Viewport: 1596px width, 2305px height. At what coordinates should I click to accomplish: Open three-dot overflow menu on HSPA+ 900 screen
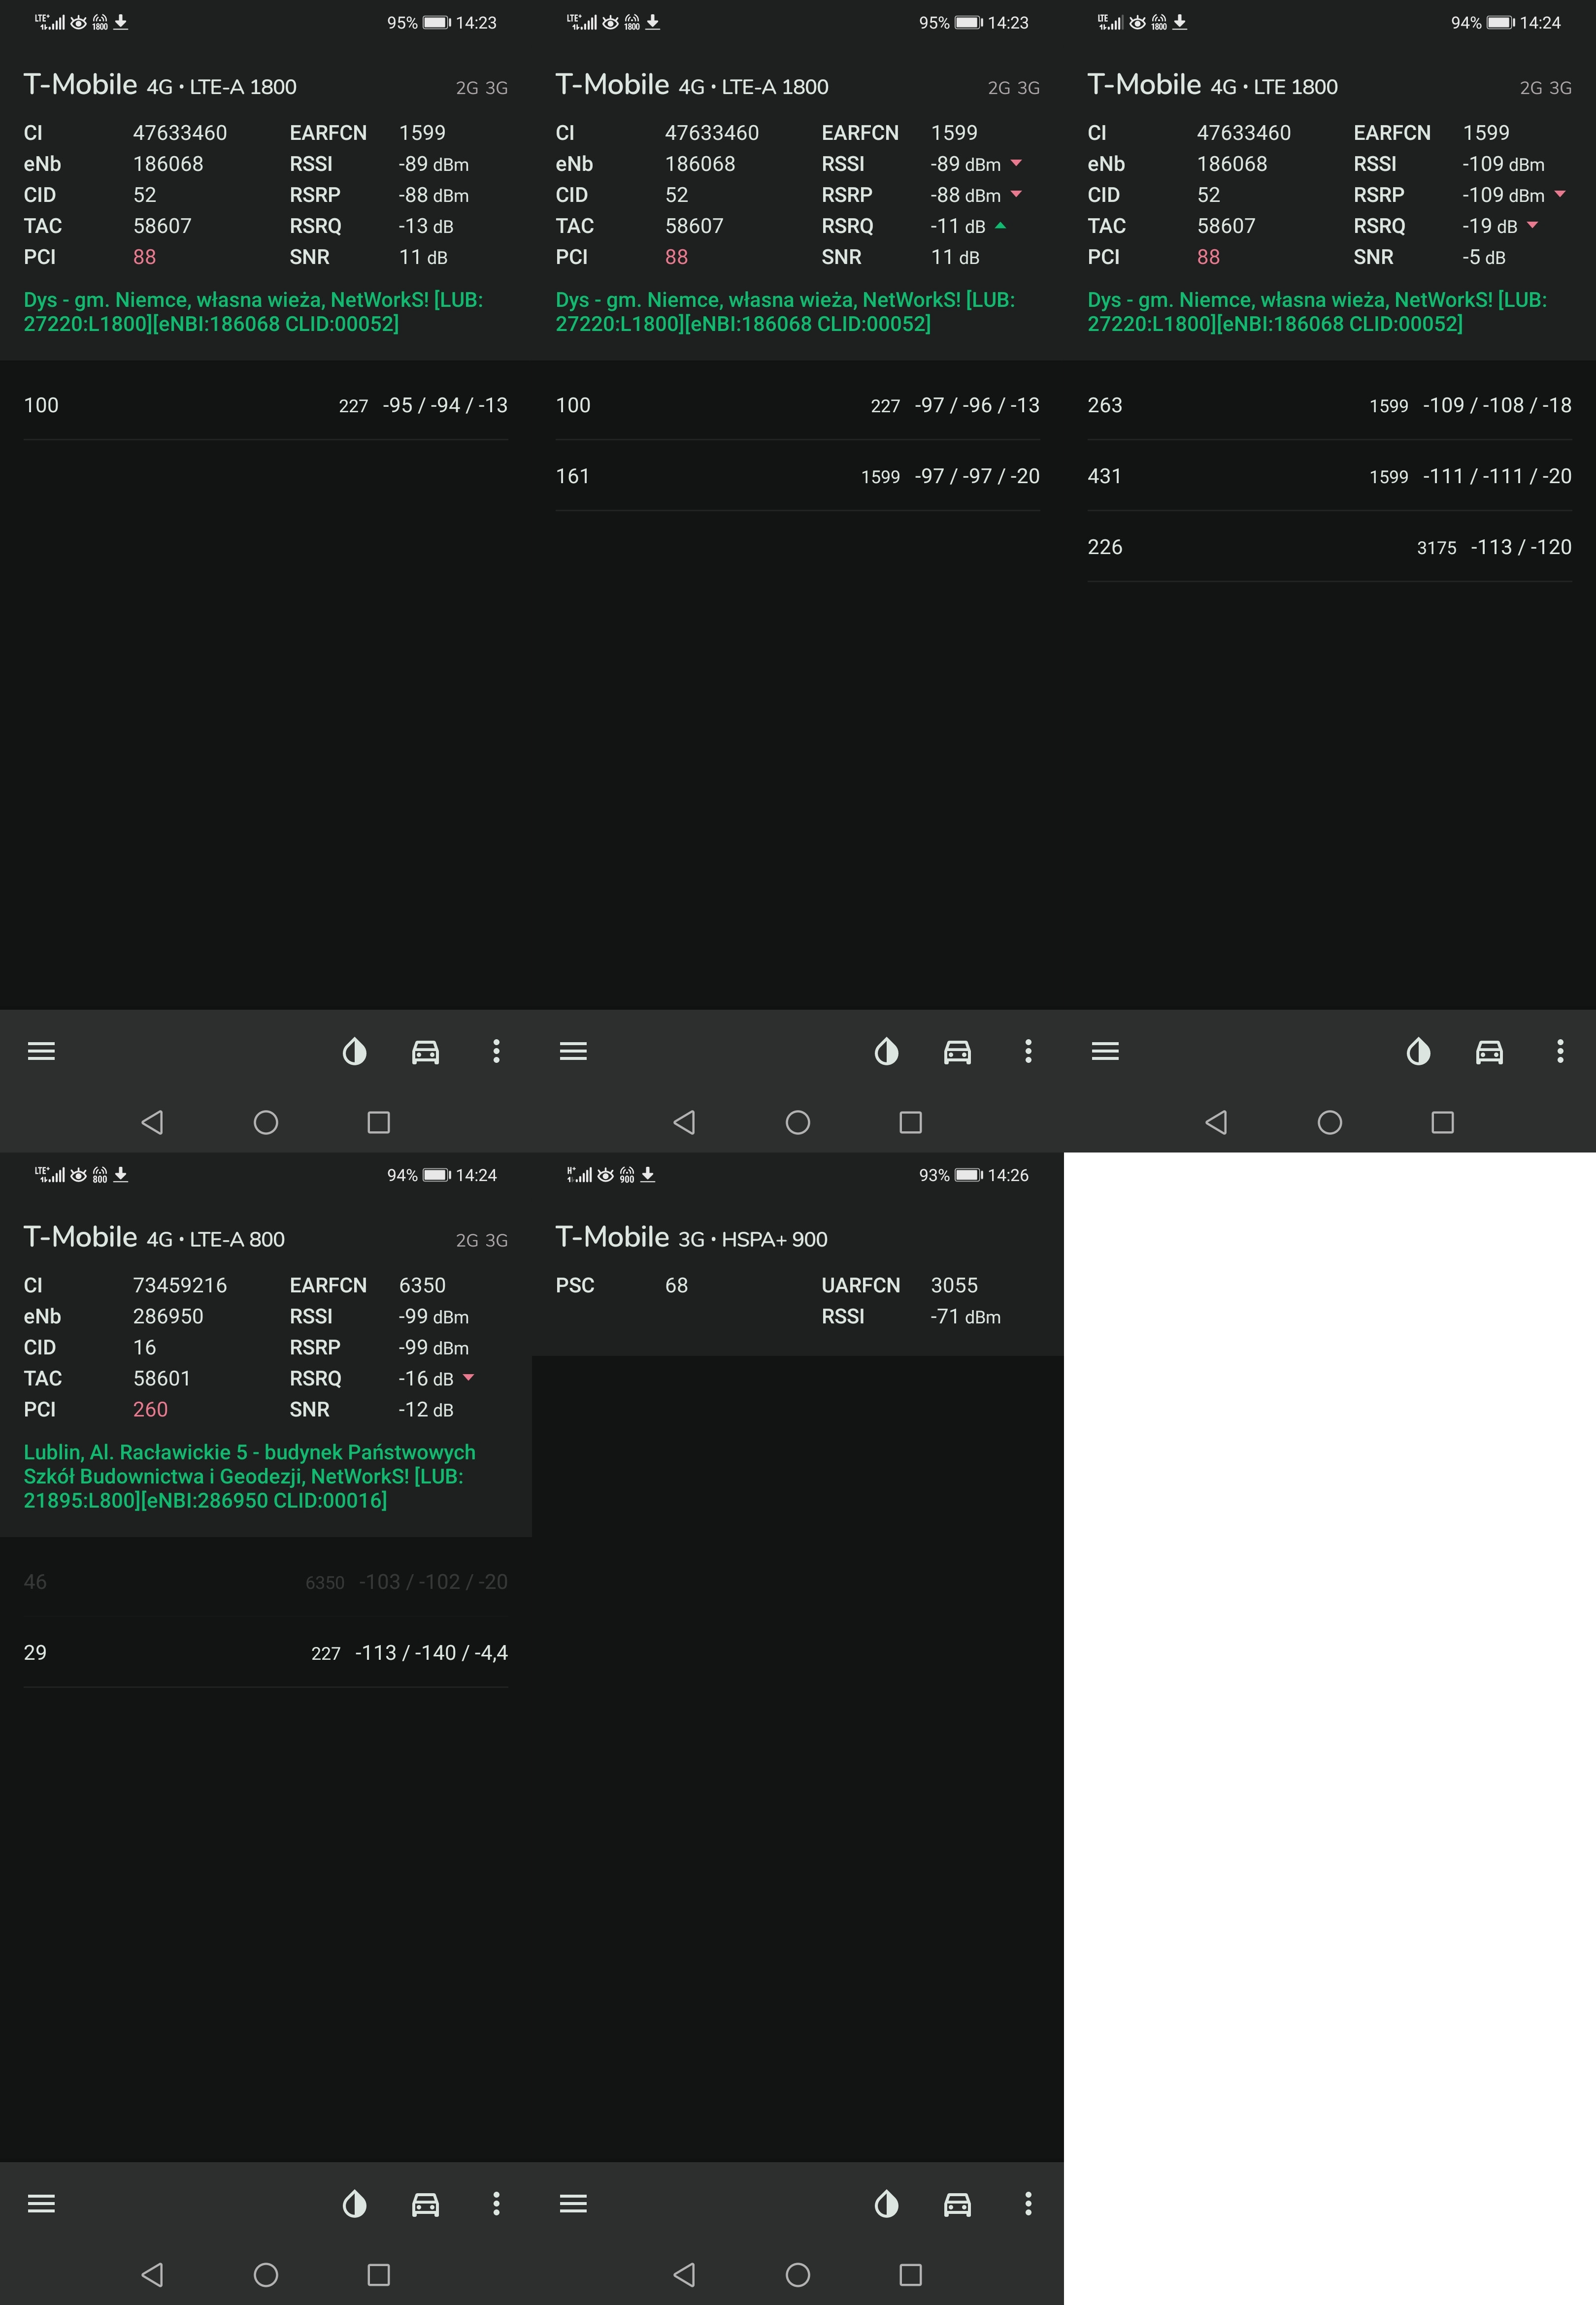(1028, 2203)
